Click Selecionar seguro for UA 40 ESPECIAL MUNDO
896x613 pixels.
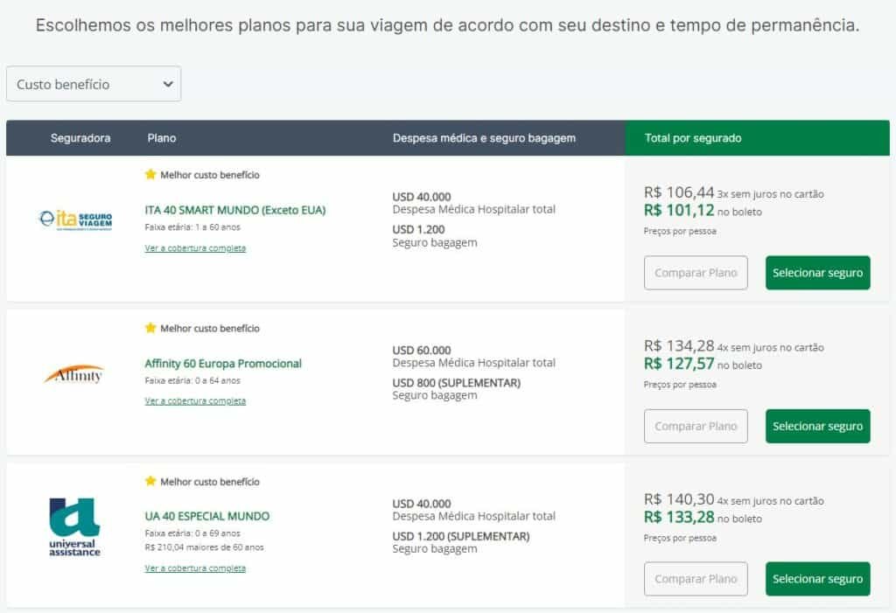point(817,578)
